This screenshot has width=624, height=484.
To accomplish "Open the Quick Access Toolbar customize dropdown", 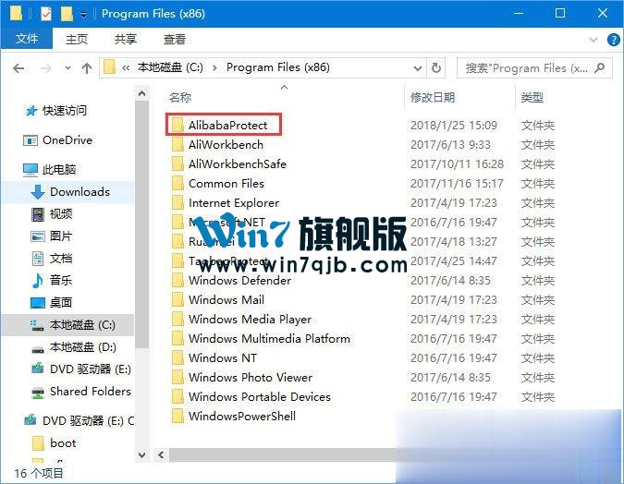I will coord(83,15).
